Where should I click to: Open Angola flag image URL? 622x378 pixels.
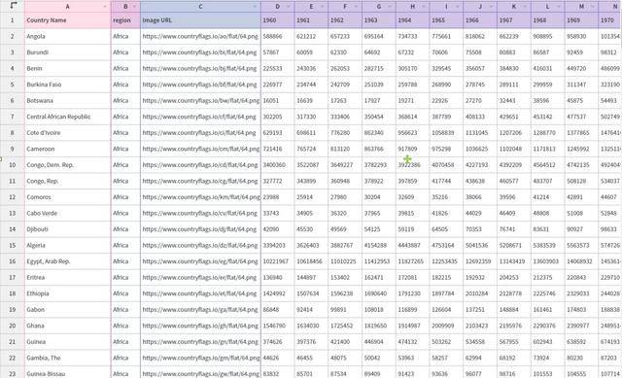click(200, 37)
